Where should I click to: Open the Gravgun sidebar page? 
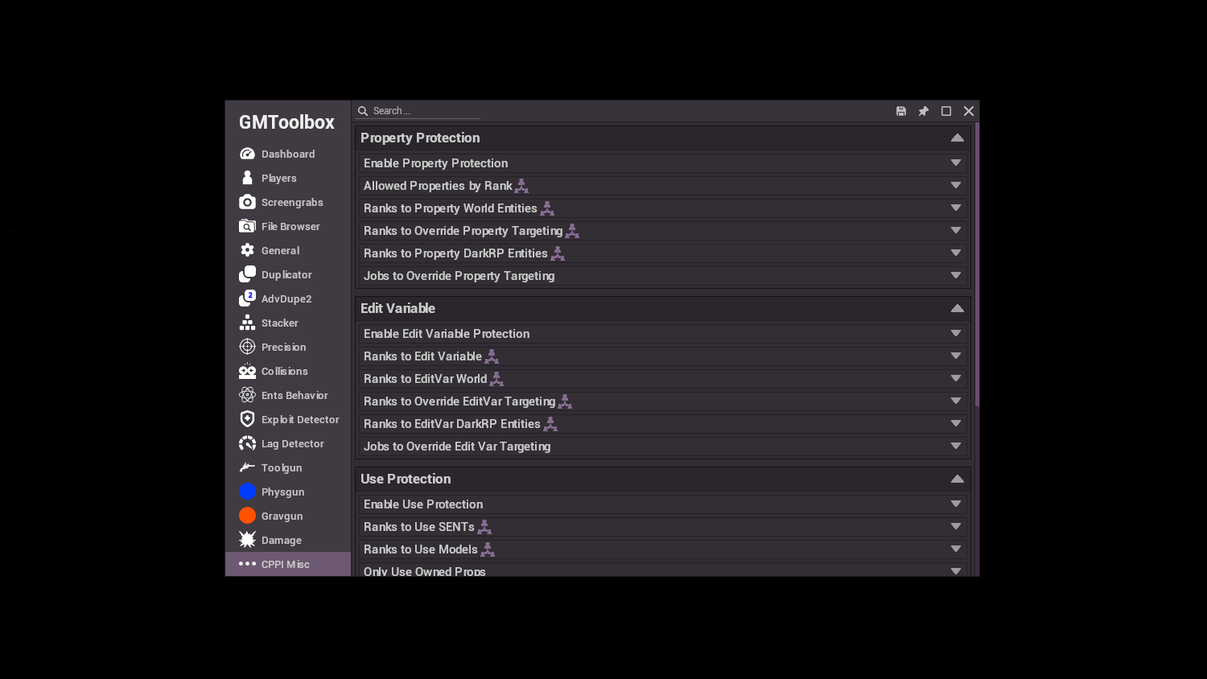coord(288,516)
